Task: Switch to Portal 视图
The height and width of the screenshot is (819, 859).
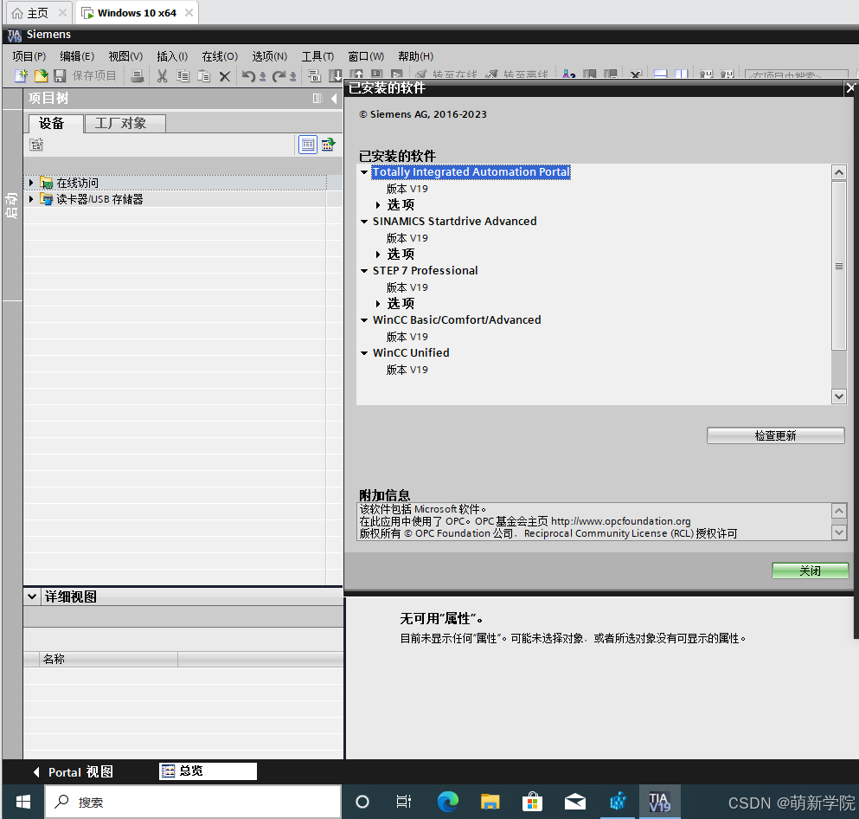Action: 74,772
